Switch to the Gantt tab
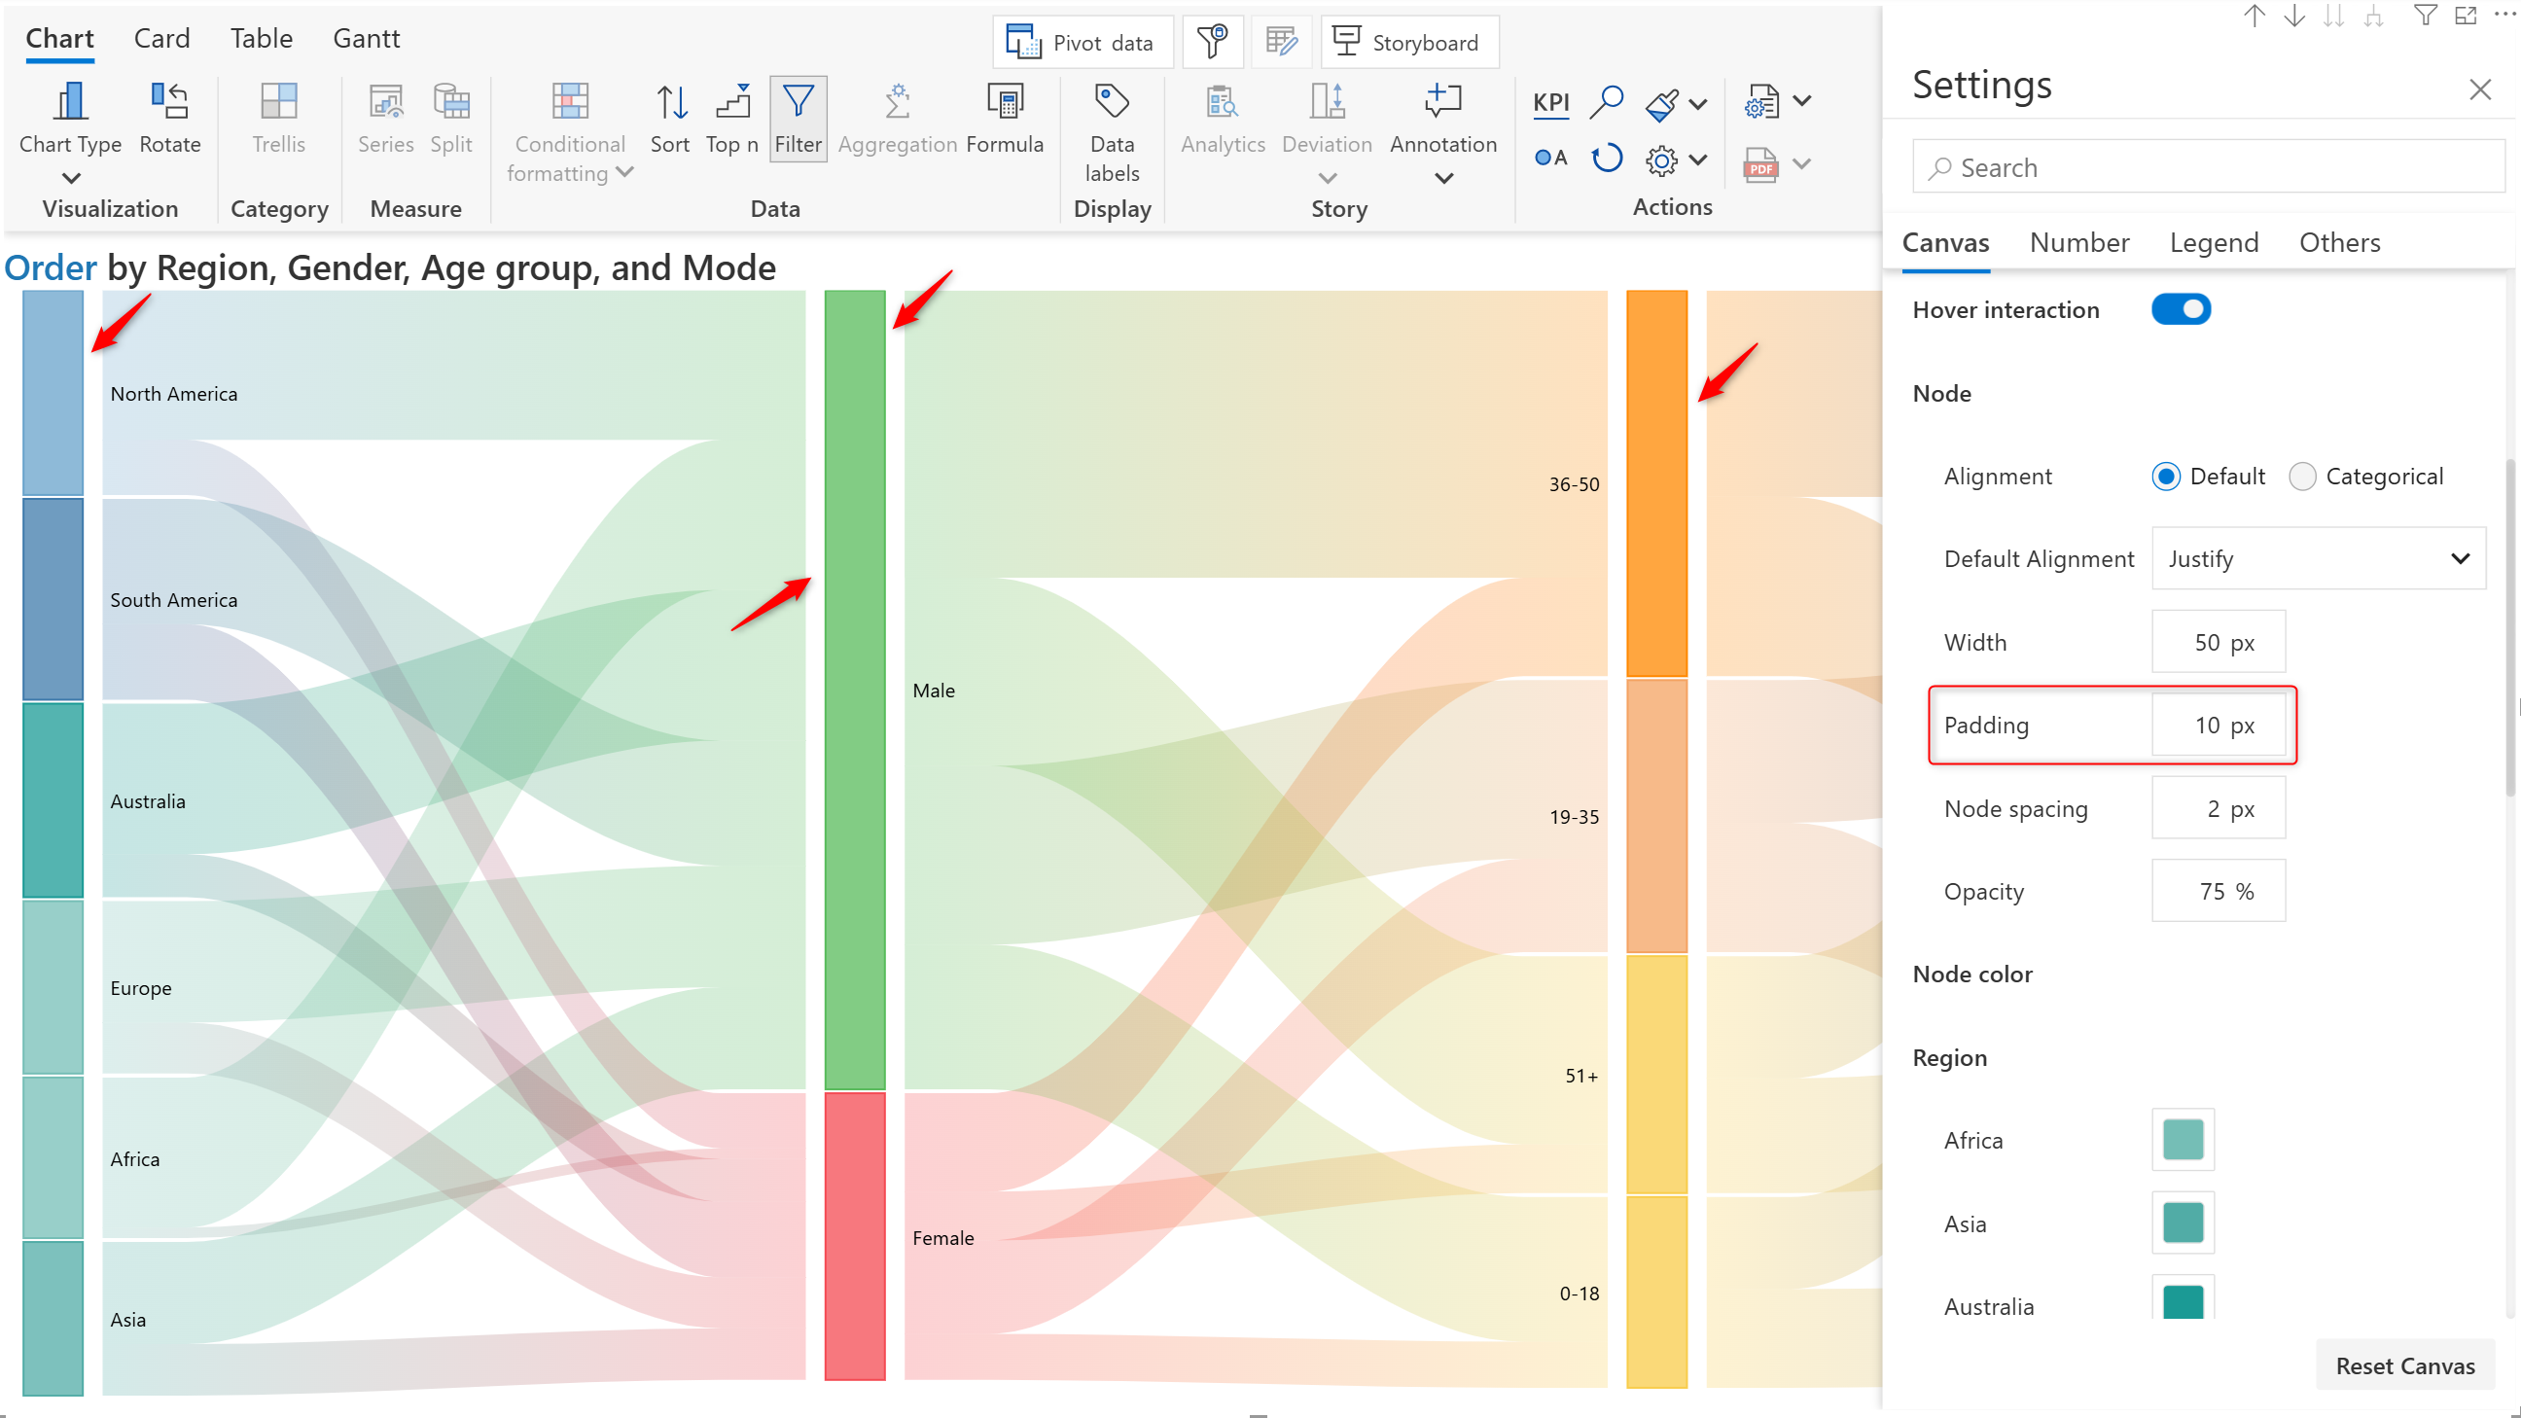Image resolution: width=2521 pixels, height=1418 pixels. [x=366, y=38]
